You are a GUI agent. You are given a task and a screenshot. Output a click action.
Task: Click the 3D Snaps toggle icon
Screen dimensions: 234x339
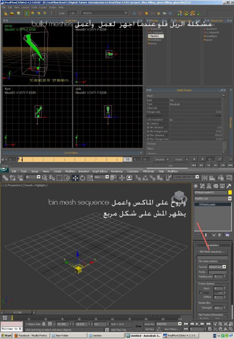(x=138, y=178)
